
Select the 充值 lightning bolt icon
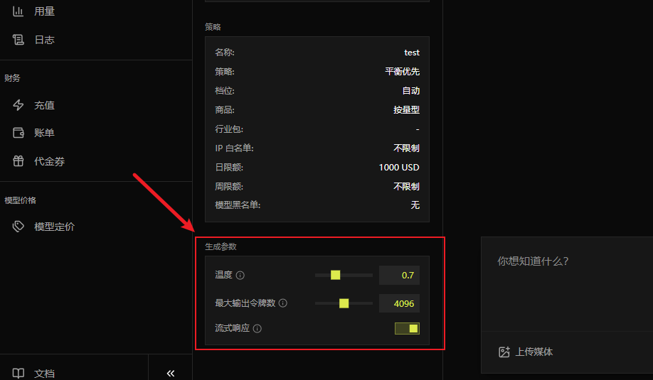click(18, 105)
